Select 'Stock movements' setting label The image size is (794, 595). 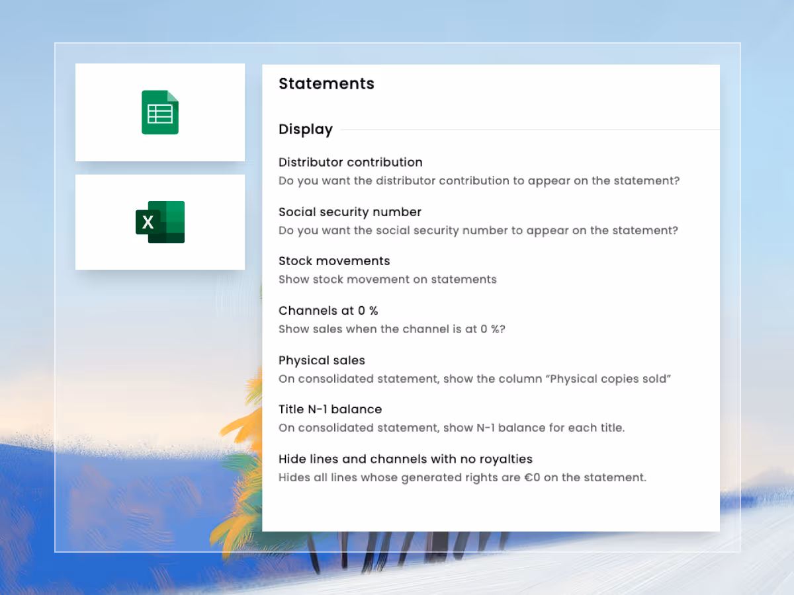click(334, 261)
